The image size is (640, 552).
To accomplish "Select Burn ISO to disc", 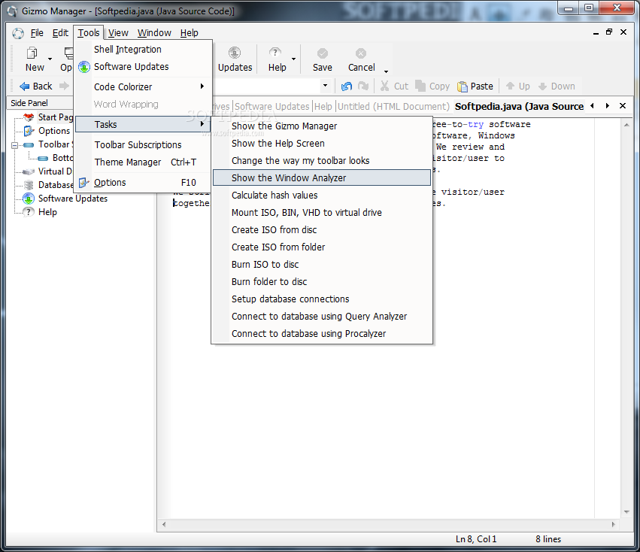I will point(322,265).
